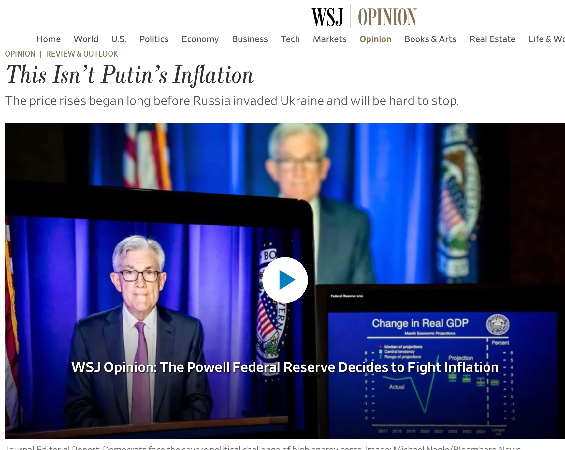This screenshot has width=565, height=450.
Task: Select Markets in the navigation bar
Action: (x=330, y=39)
